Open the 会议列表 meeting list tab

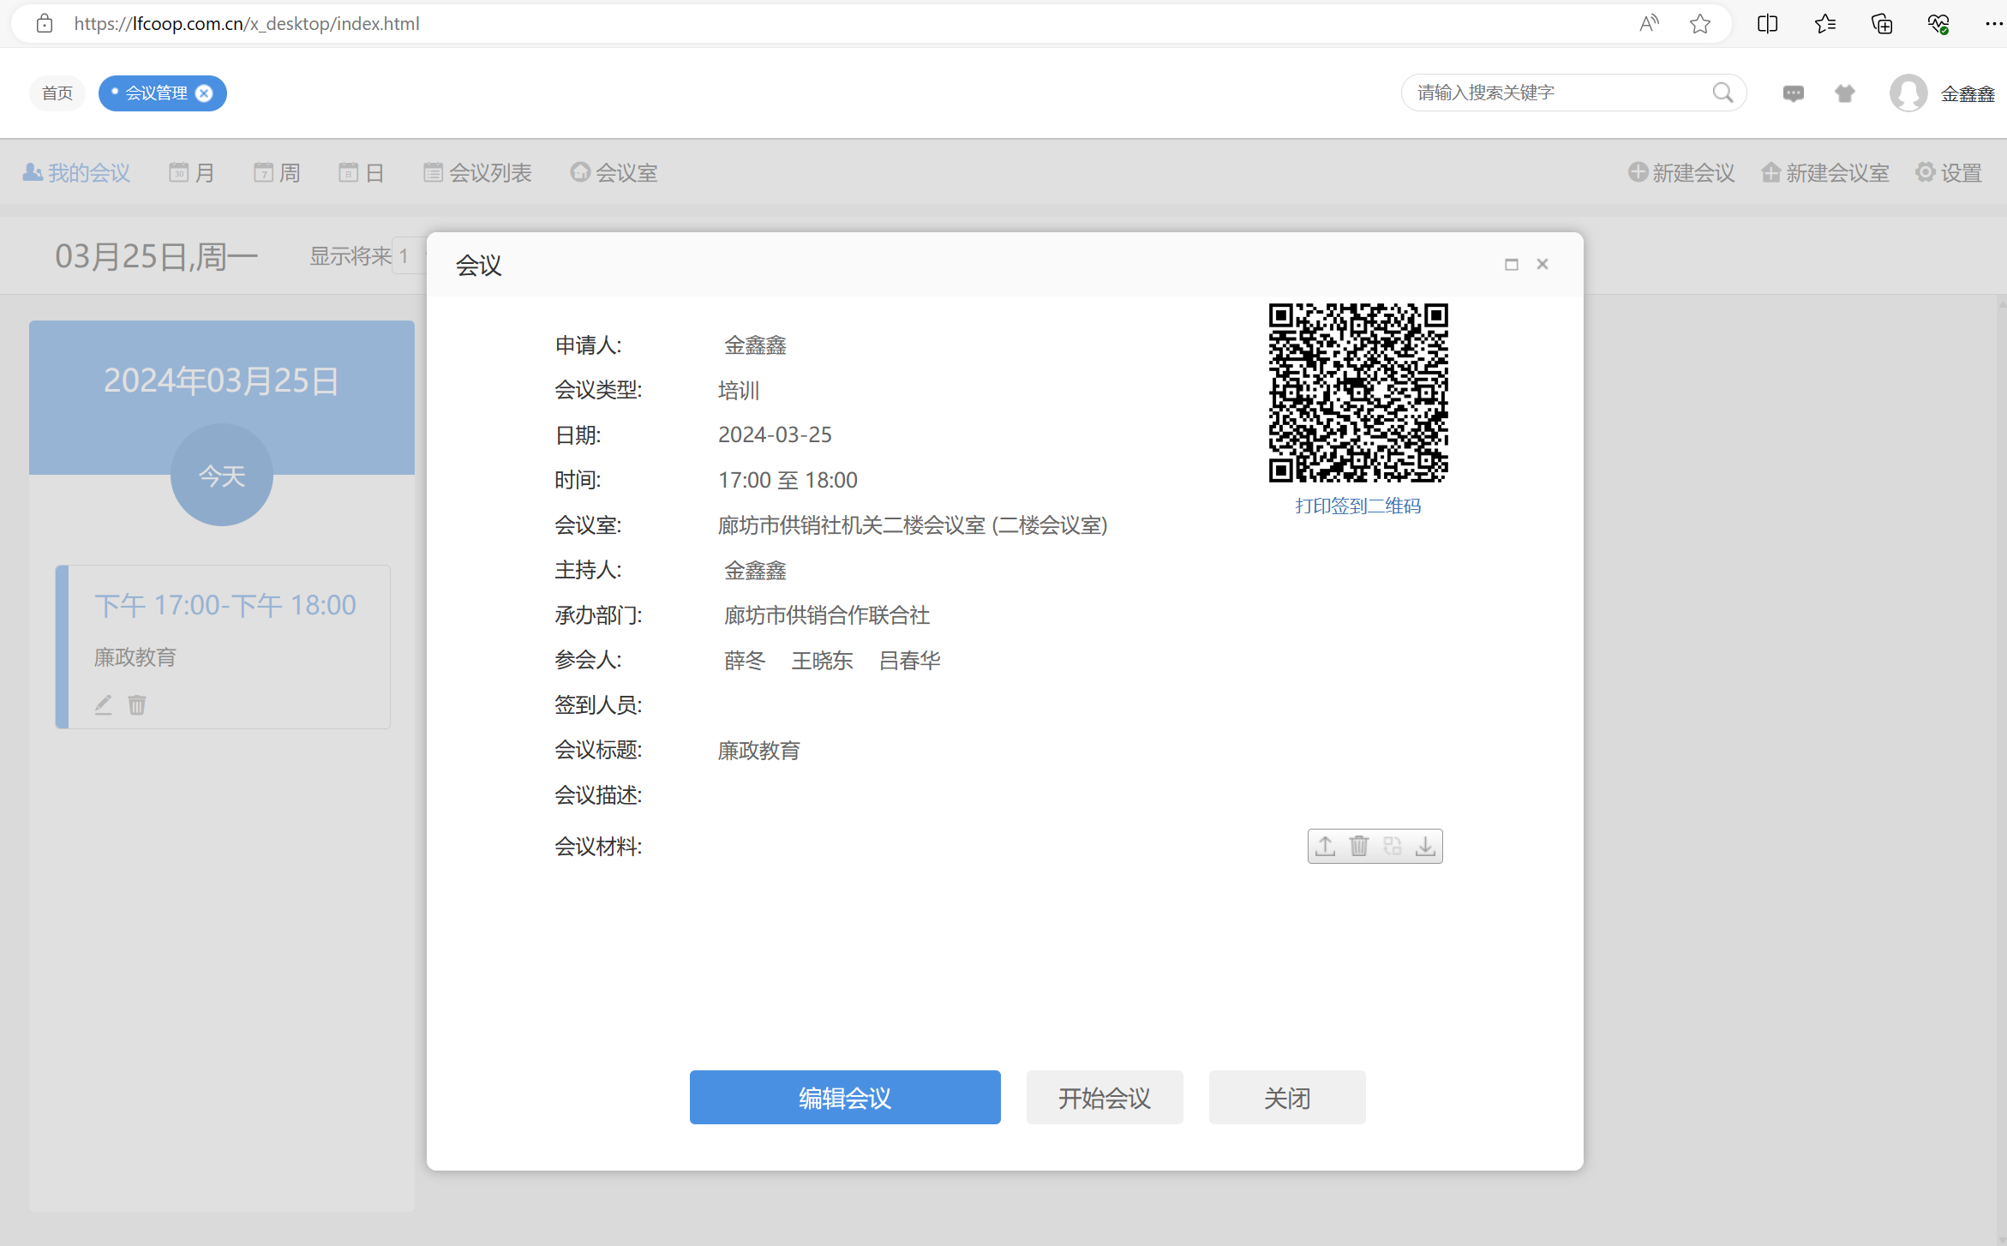pyautogui.click(x=477, y=173)
